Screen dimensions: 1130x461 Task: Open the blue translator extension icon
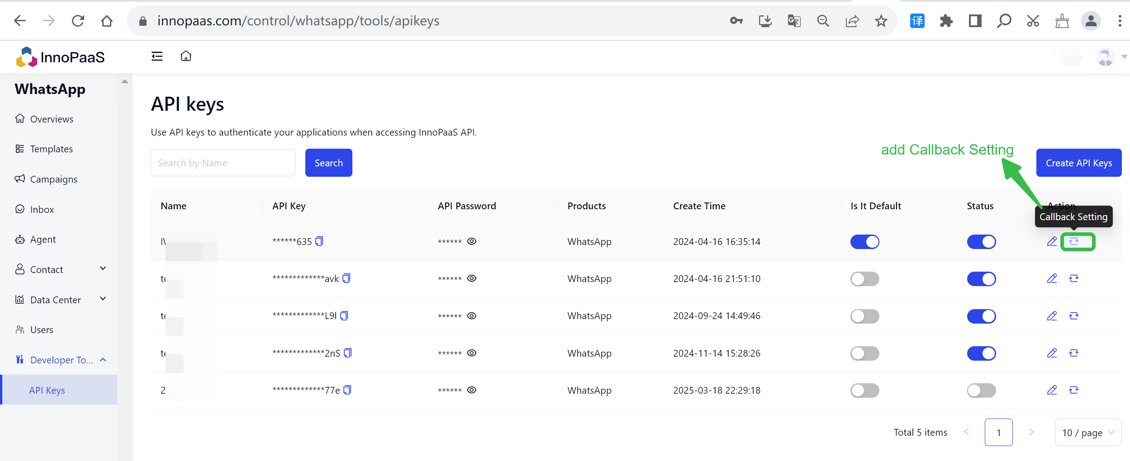coord(917,21)
